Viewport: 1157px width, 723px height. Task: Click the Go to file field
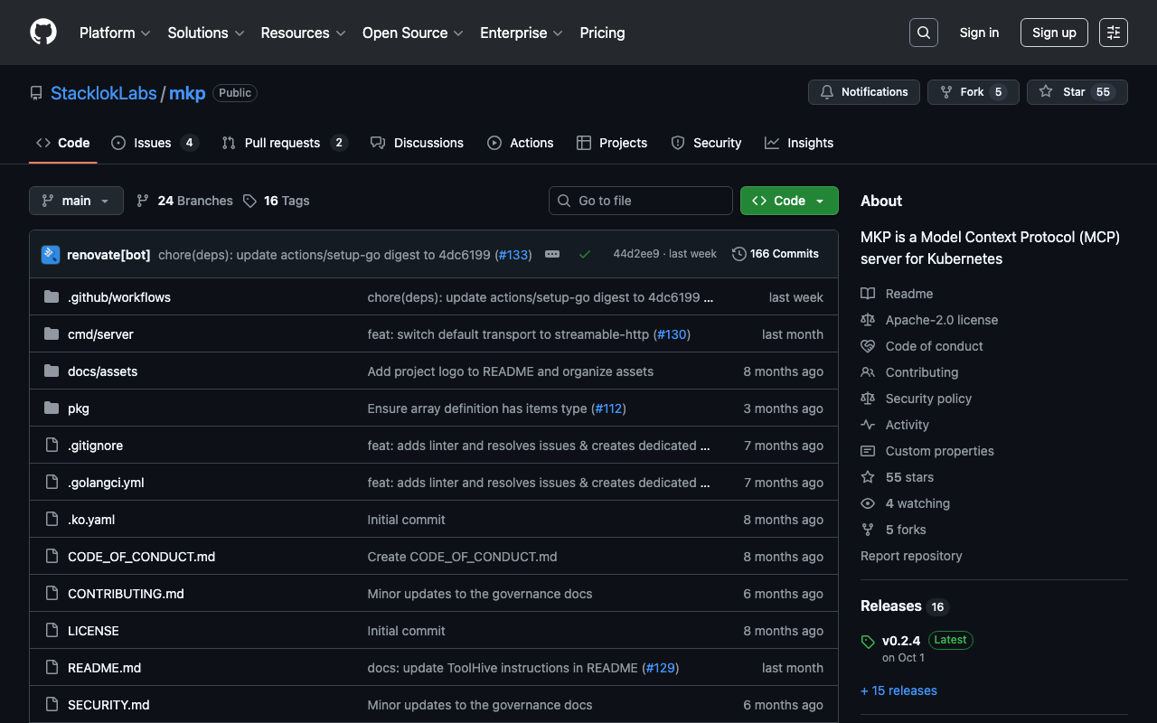[x=641, y=201]
